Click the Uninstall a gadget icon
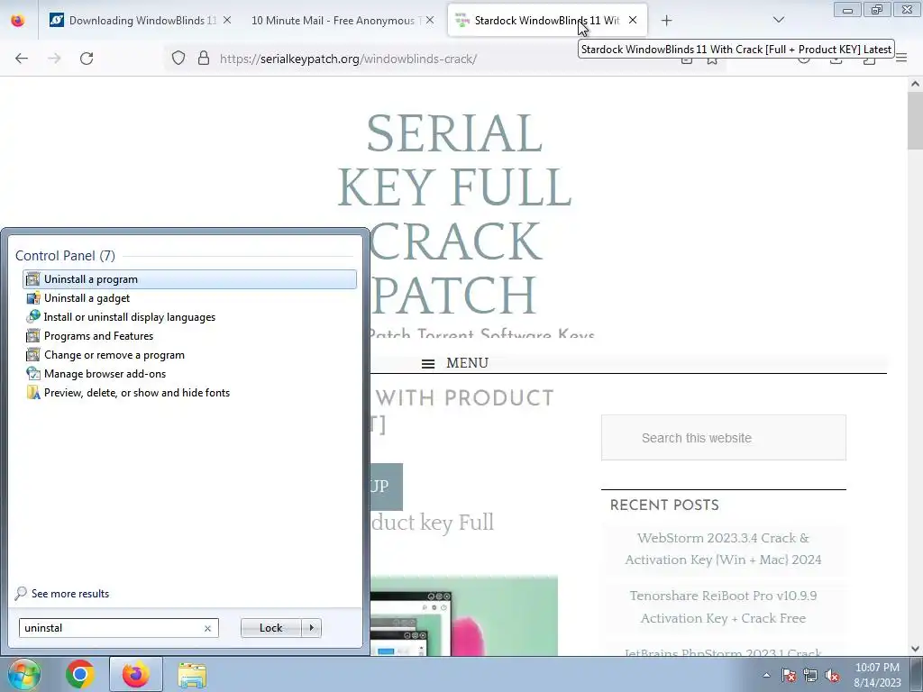This screenshot has height=692, width=923. (x=33, y=297)
